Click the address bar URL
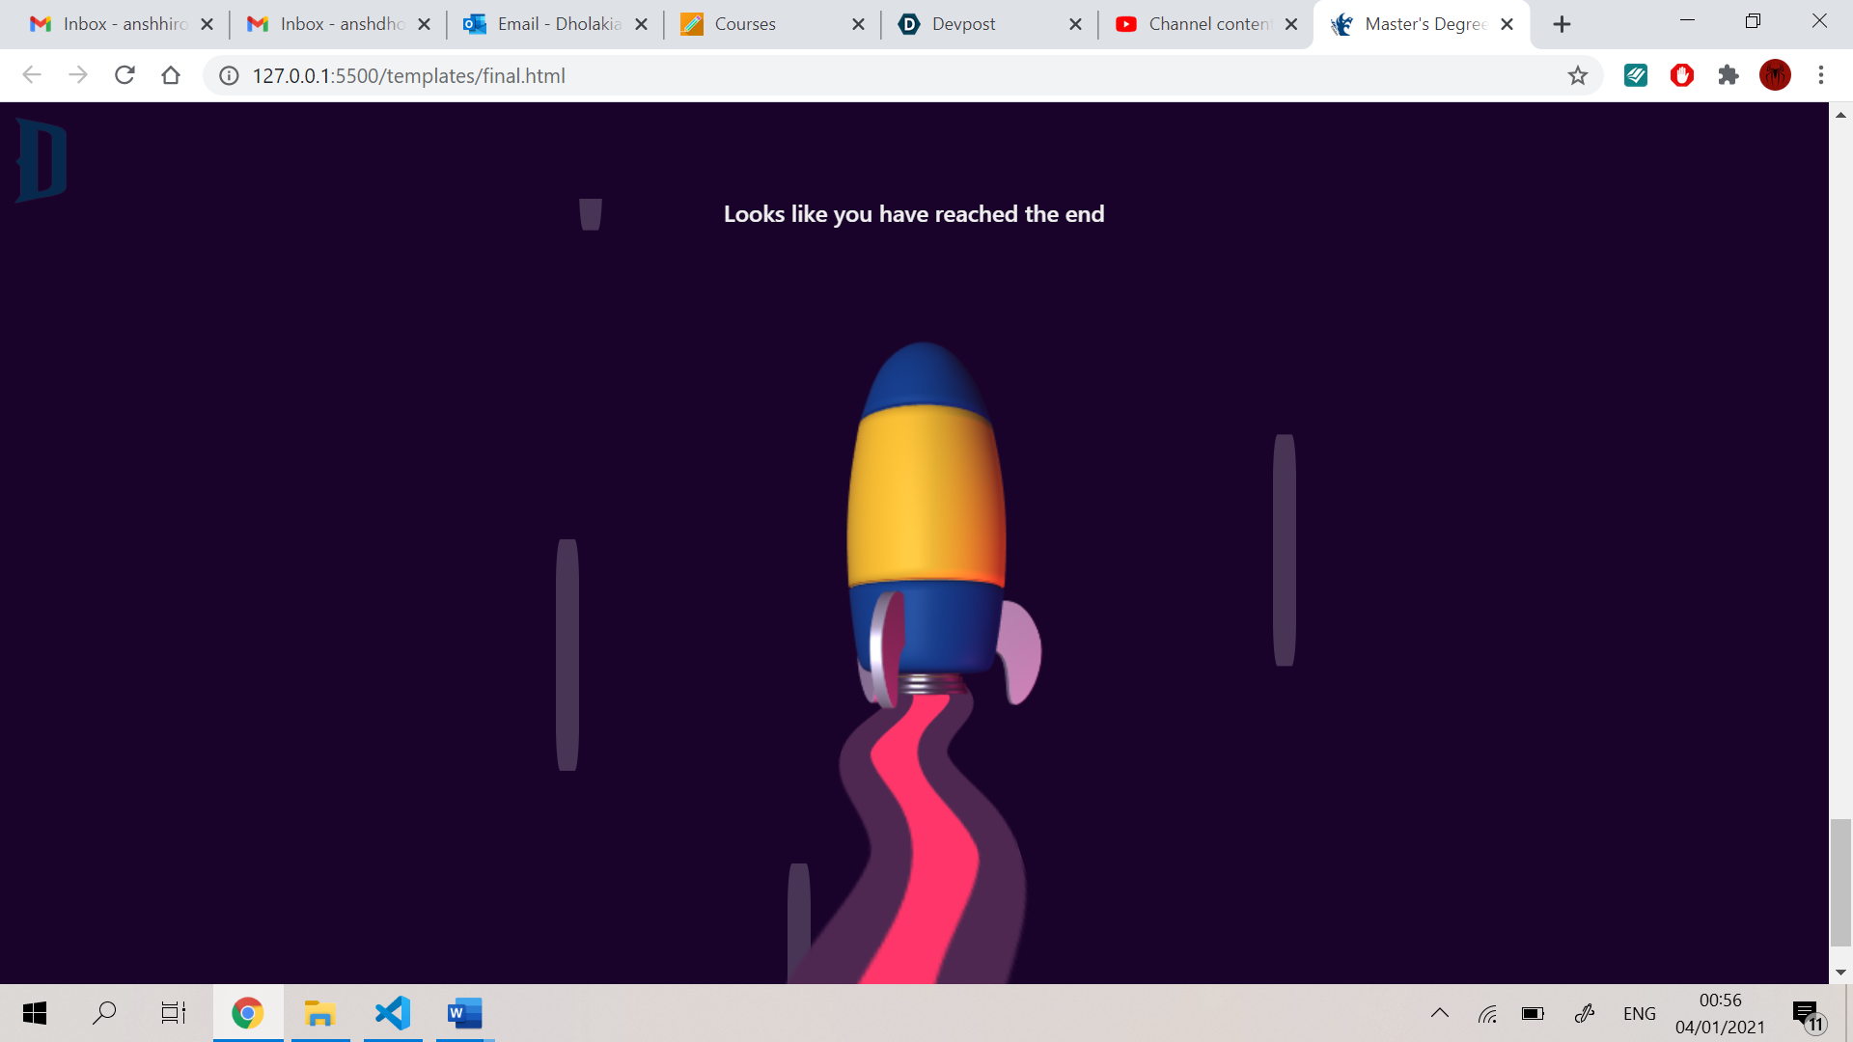This screenshot has width=1853, height=1042. click(x=409, y=75)
